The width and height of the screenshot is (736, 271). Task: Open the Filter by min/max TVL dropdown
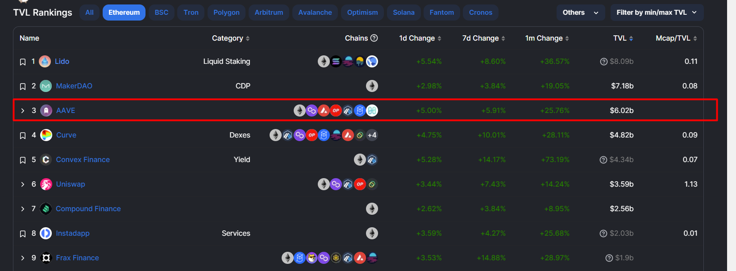657,12
